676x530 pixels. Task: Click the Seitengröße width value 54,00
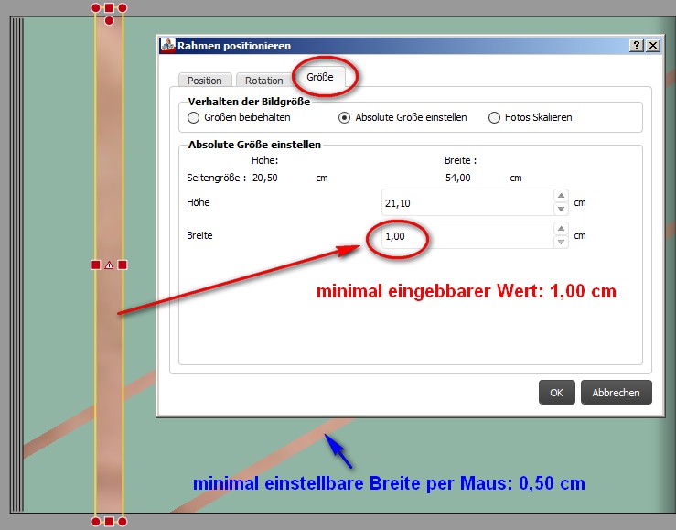[458, 178]
